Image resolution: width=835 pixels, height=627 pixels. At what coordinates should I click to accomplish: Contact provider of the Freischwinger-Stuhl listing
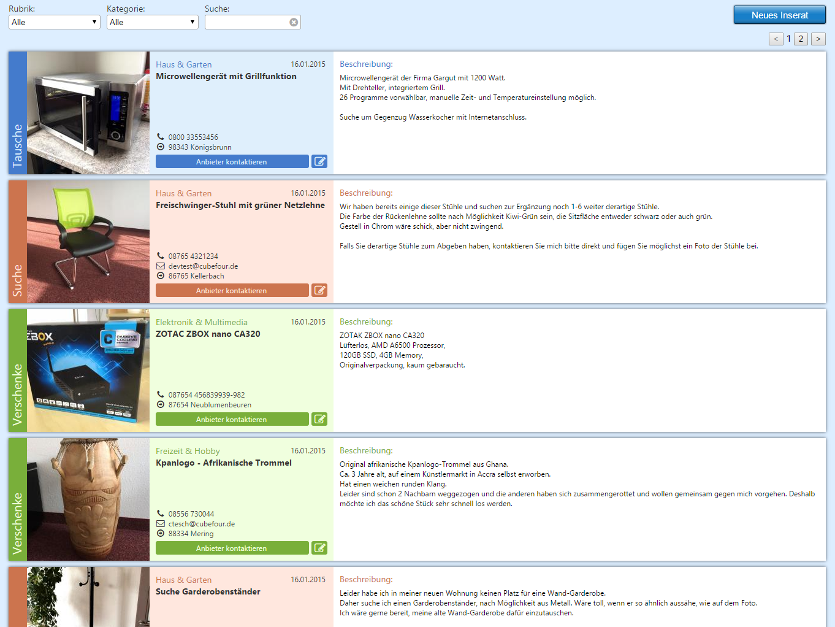[x=232, y=290]
